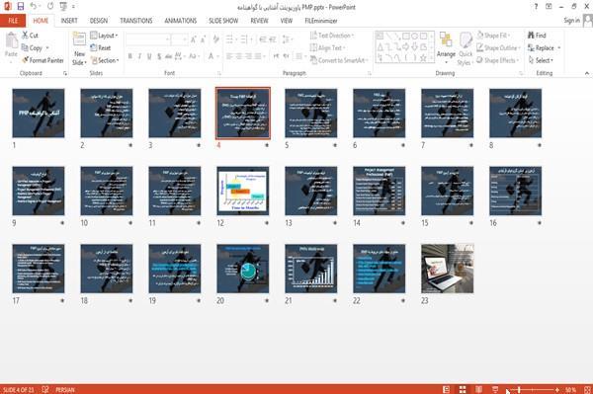The height and width of the screenshot is (394, 593).
Task: Open the Layout dropdown
Action: click(104, 36)
